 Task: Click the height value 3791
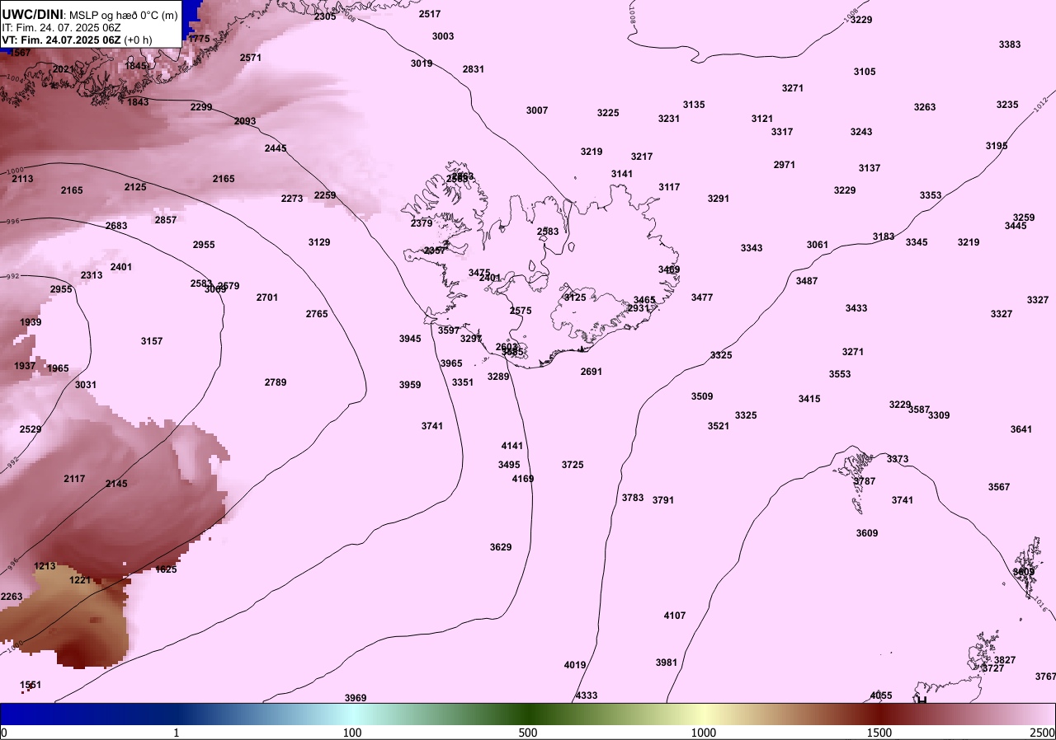click(663, 500)
